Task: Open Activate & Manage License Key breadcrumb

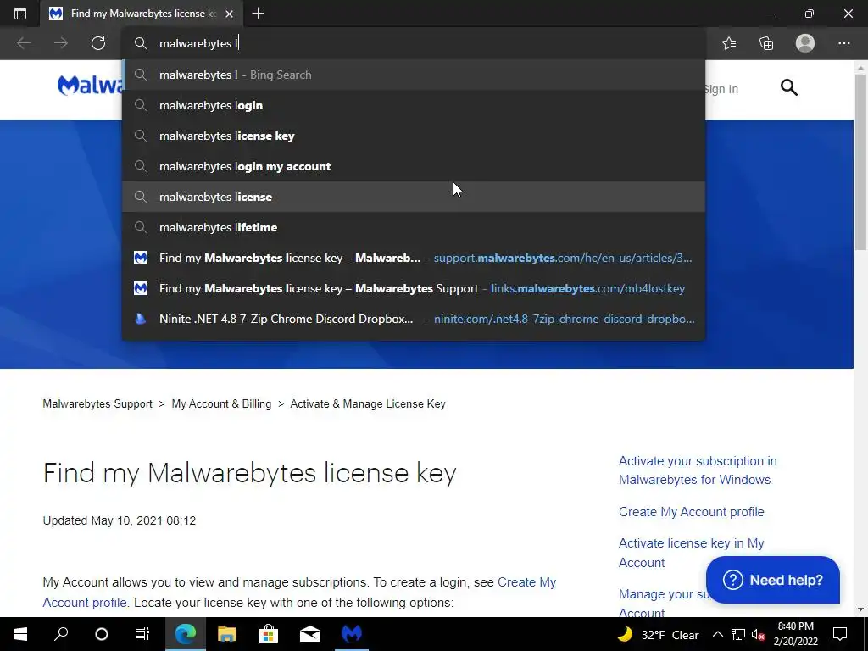Action: (x=368, y=404)
